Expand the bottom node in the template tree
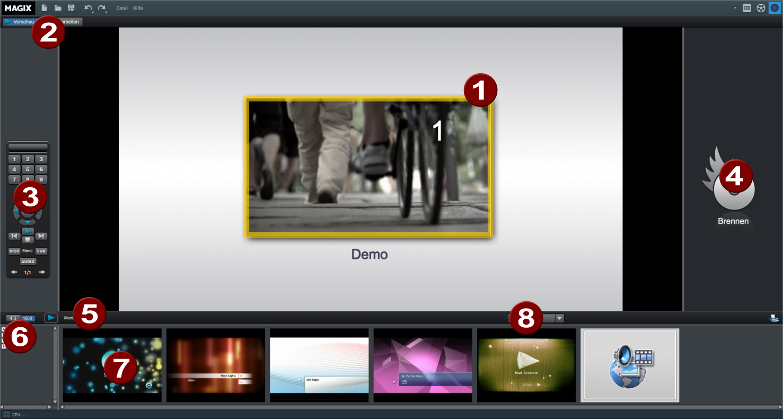The height and width of the screenshot is (419, 783). point(4,346)
